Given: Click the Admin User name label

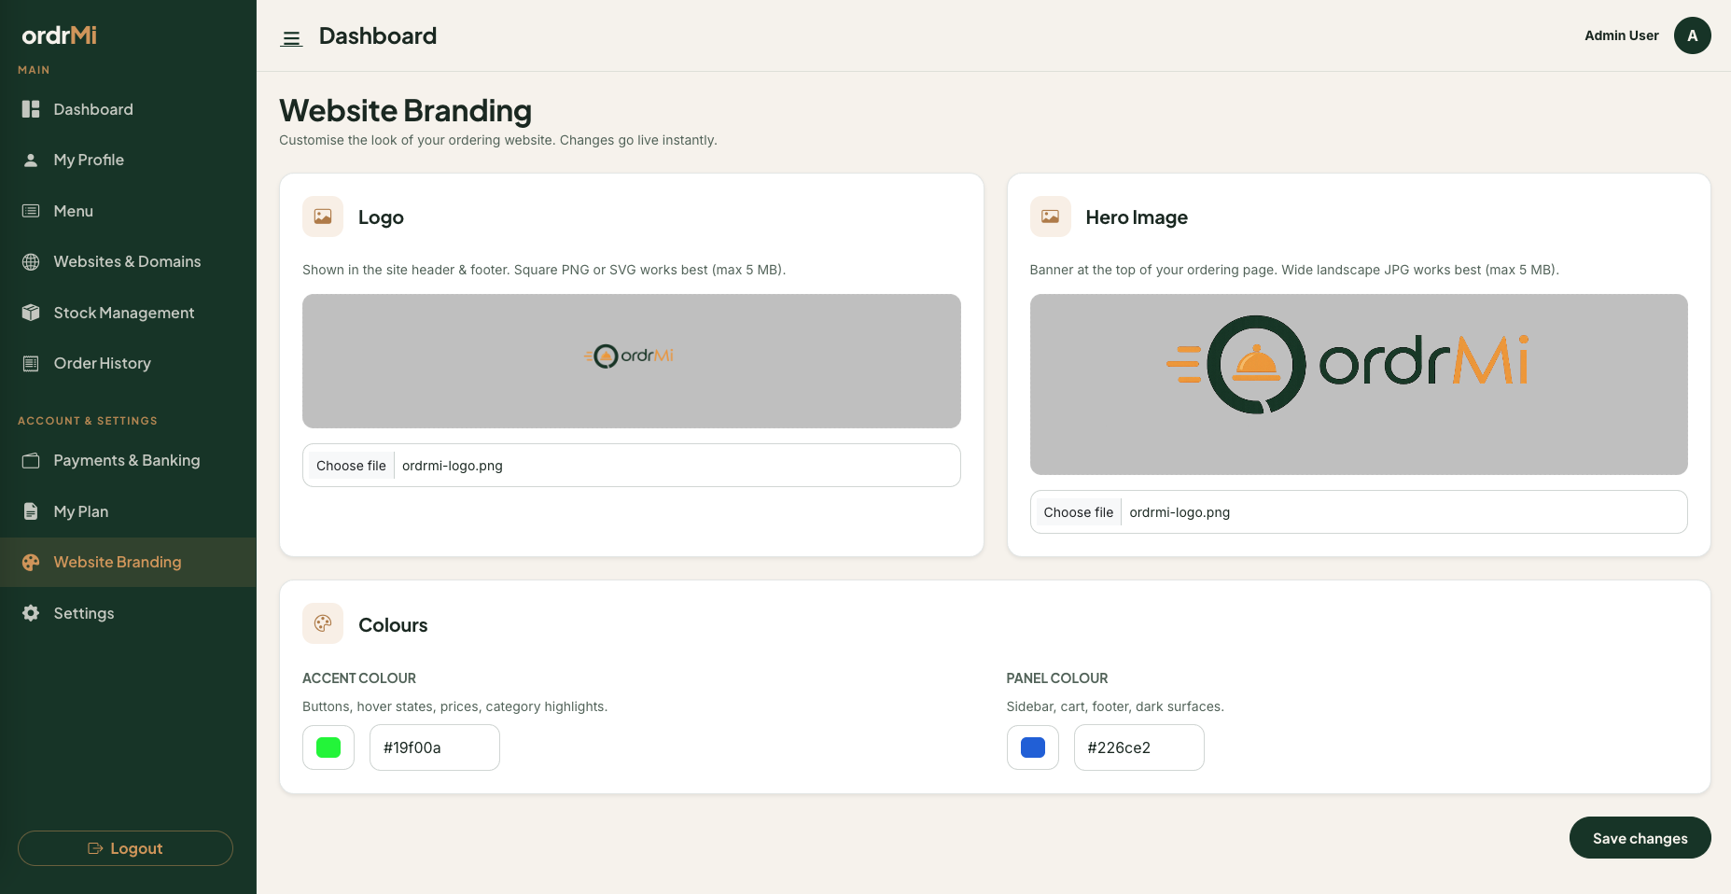Looking at the screenshot, I should (x=1621, y=35).
